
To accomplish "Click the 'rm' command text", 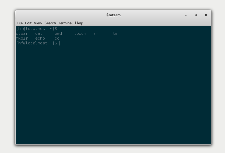I will pos(96,33).
